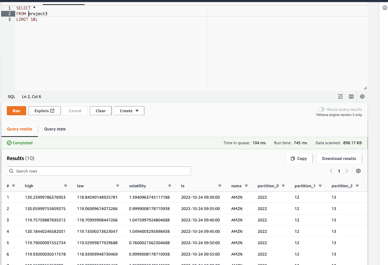The width and height of the screenshot is (388, 265).
Task: Open the editor shortcuts icon
Action: pyautogui.click(x=351, y=96)
